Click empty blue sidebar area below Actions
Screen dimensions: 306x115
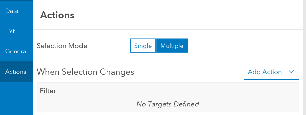[x=16, y=98]
